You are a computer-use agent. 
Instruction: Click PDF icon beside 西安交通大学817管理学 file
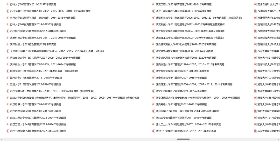tap(154, 64)
